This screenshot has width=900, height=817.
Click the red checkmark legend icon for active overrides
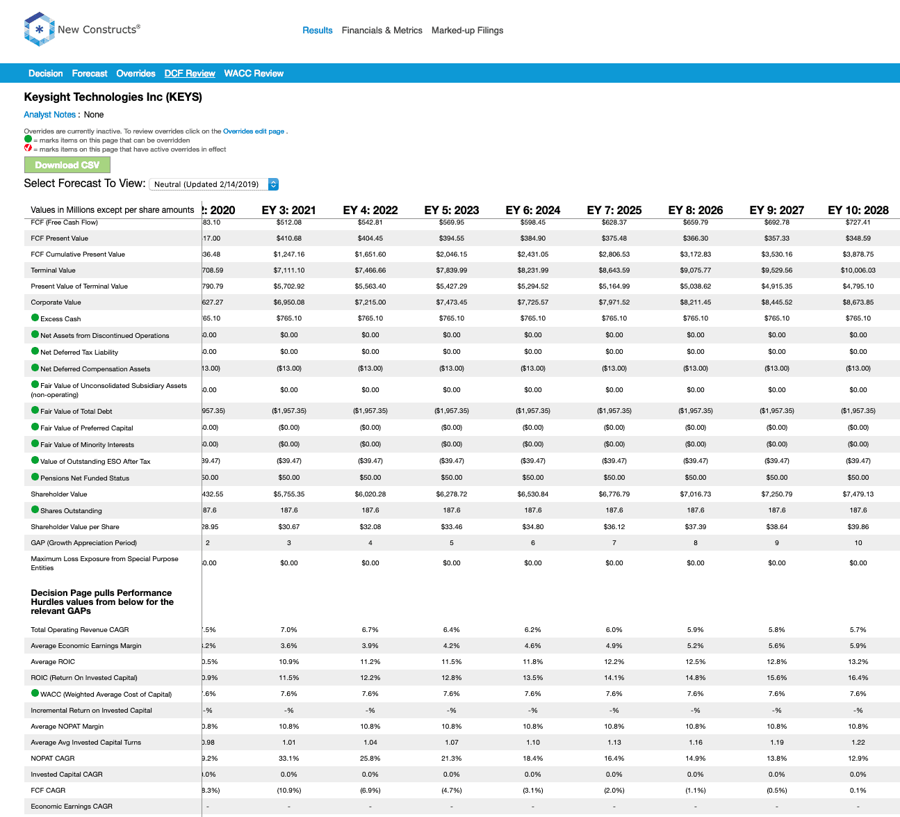coord(28,148)
